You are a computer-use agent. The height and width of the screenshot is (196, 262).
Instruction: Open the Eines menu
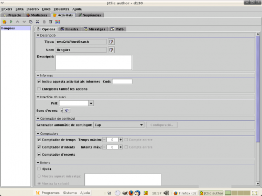click(46, 9)
